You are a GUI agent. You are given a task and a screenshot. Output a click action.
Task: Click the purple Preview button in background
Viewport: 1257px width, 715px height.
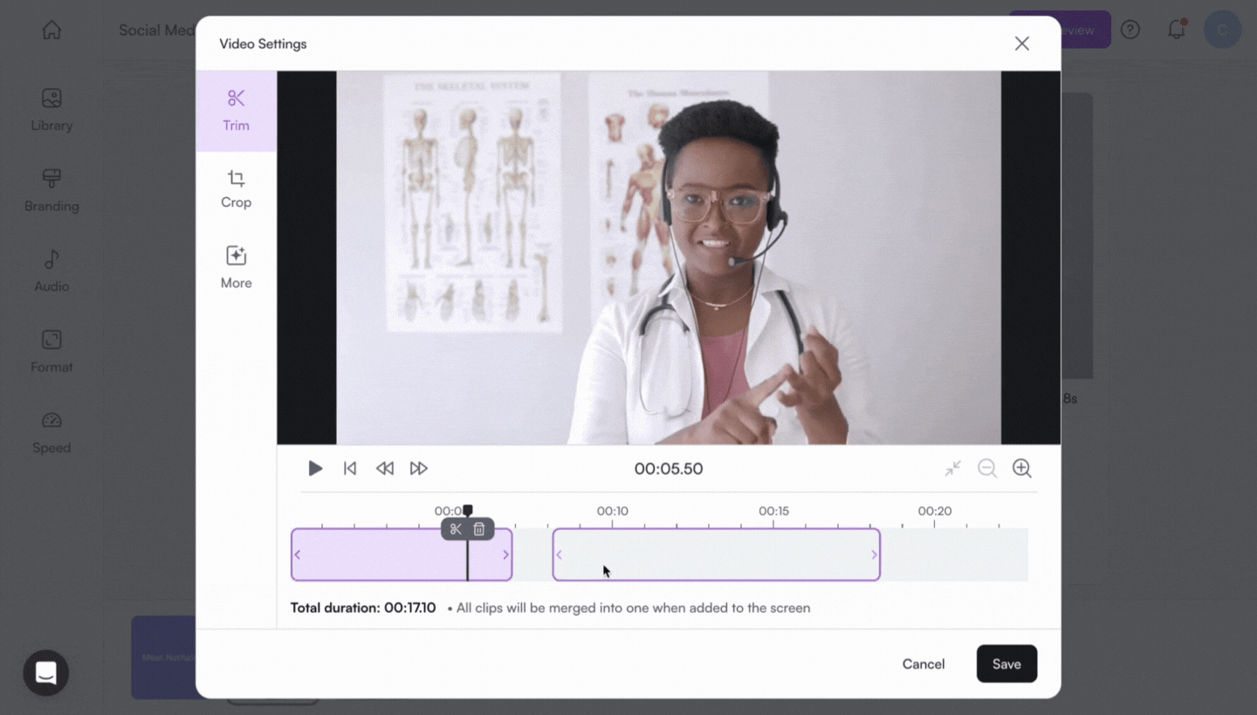[x=1085, y=30]
